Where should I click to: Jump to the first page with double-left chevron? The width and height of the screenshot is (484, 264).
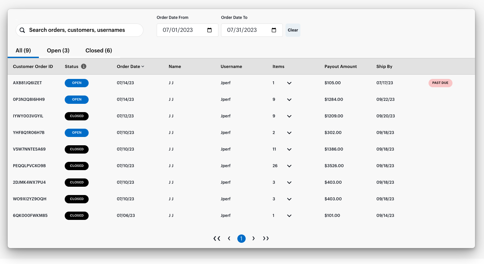click(217, 238)
